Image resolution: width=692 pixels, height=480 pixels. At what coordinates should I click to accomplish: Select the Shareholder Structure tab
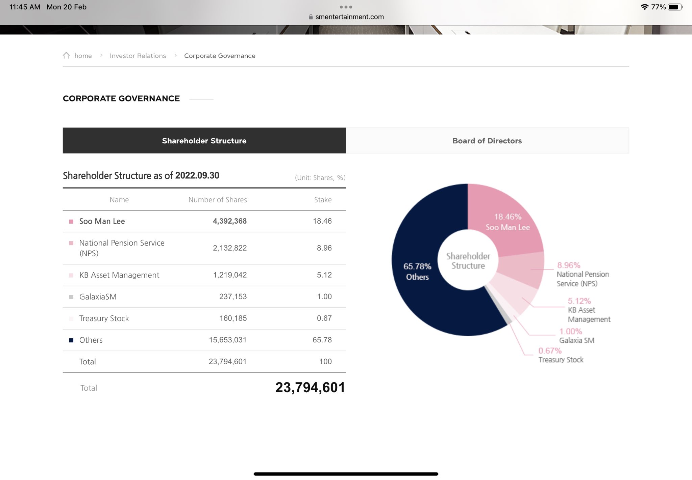point(204,141)
